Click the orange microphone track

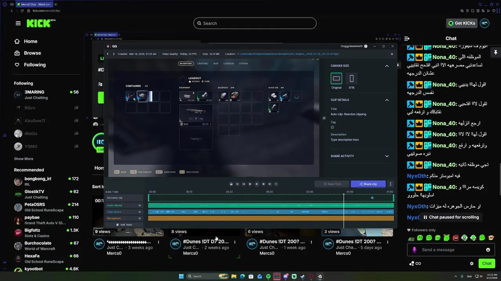pyautogui.click(x=271, y=218)
